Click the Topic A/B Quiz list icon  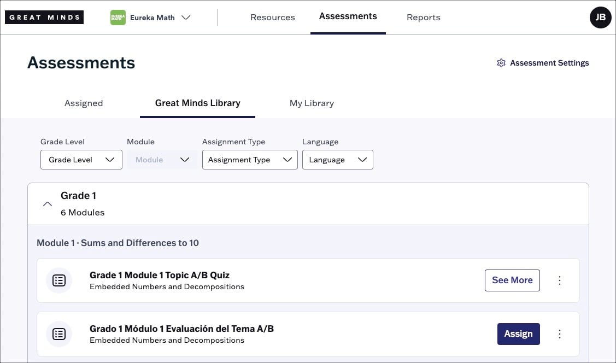[59, 280]
